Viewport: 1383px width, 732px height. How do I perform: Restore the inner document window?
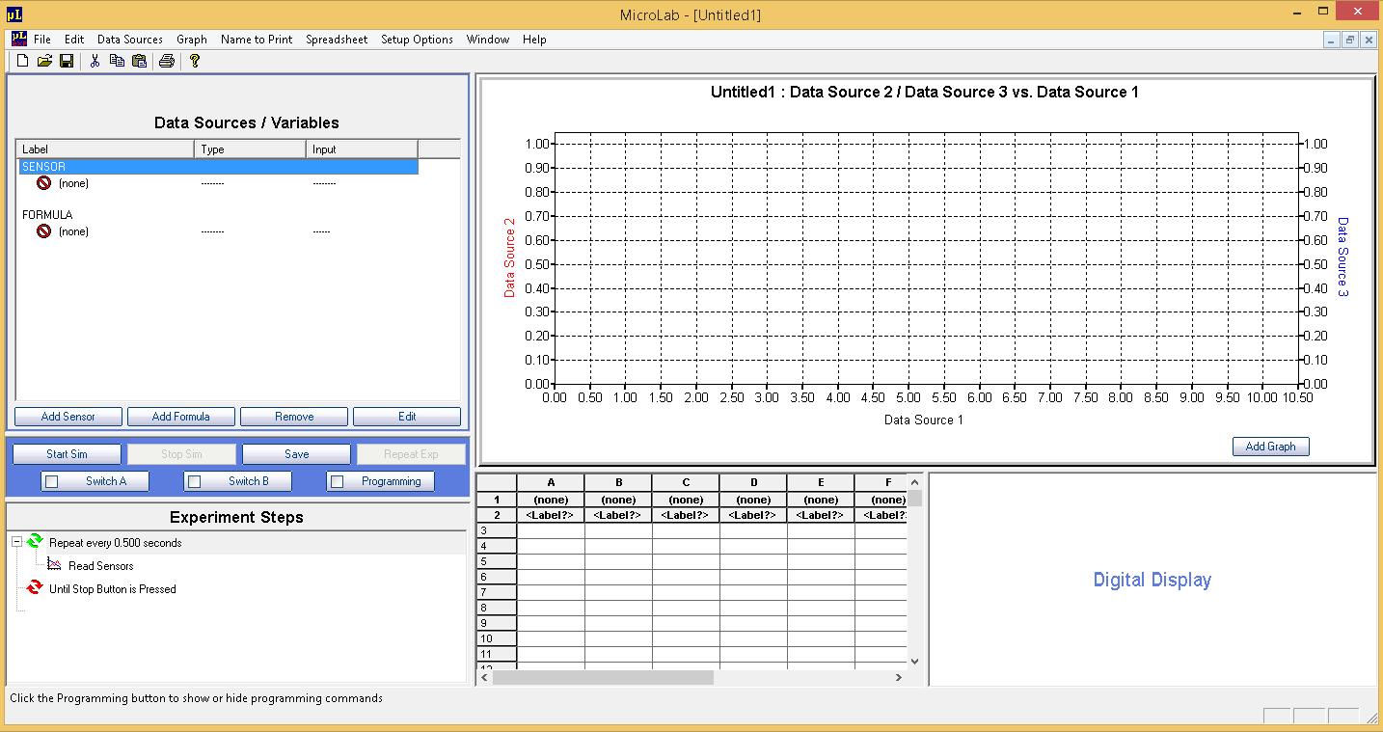[1350, 40]
